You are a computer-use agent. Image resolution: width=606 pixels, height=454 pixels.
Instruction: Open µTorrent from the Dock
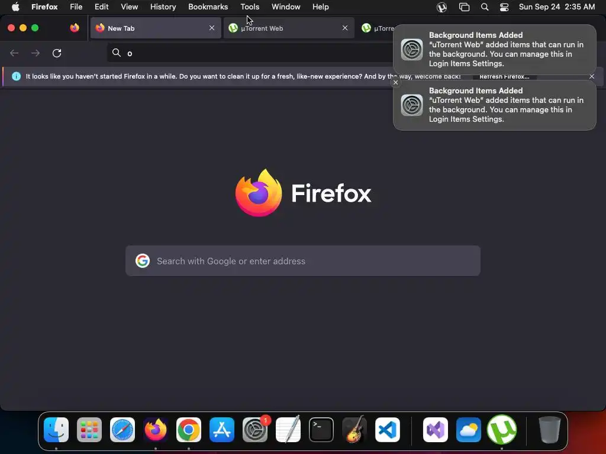click(502, 430)
